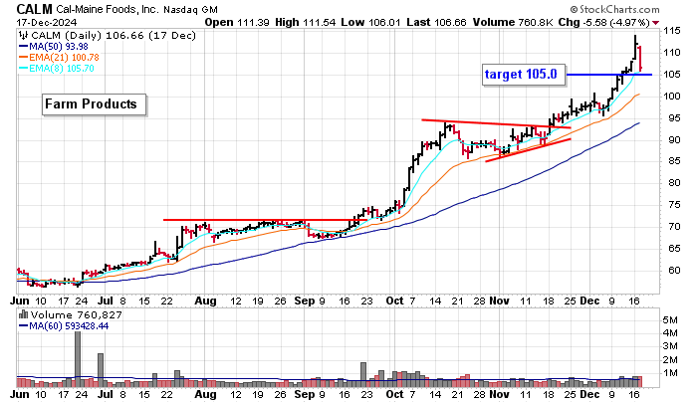The image size is (697, 403).
Task: Click the CALM ticker symbol in the title
Action: [x=34, y=9]
